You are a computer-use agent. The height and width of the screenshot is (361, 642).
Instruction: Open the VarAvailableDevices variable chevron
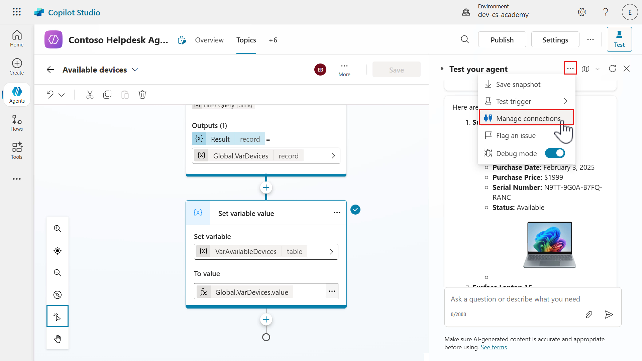331,252
